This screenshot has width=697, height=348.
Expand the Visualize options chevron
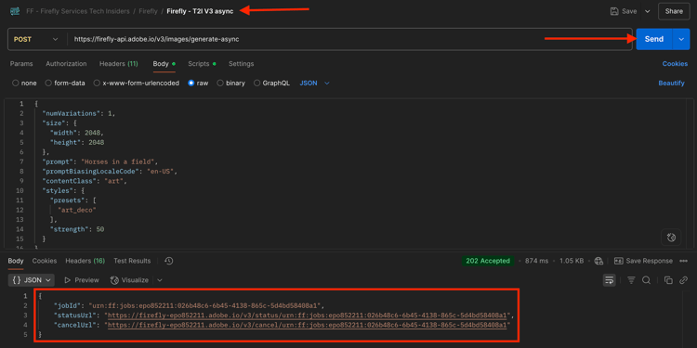coord(160,280)
